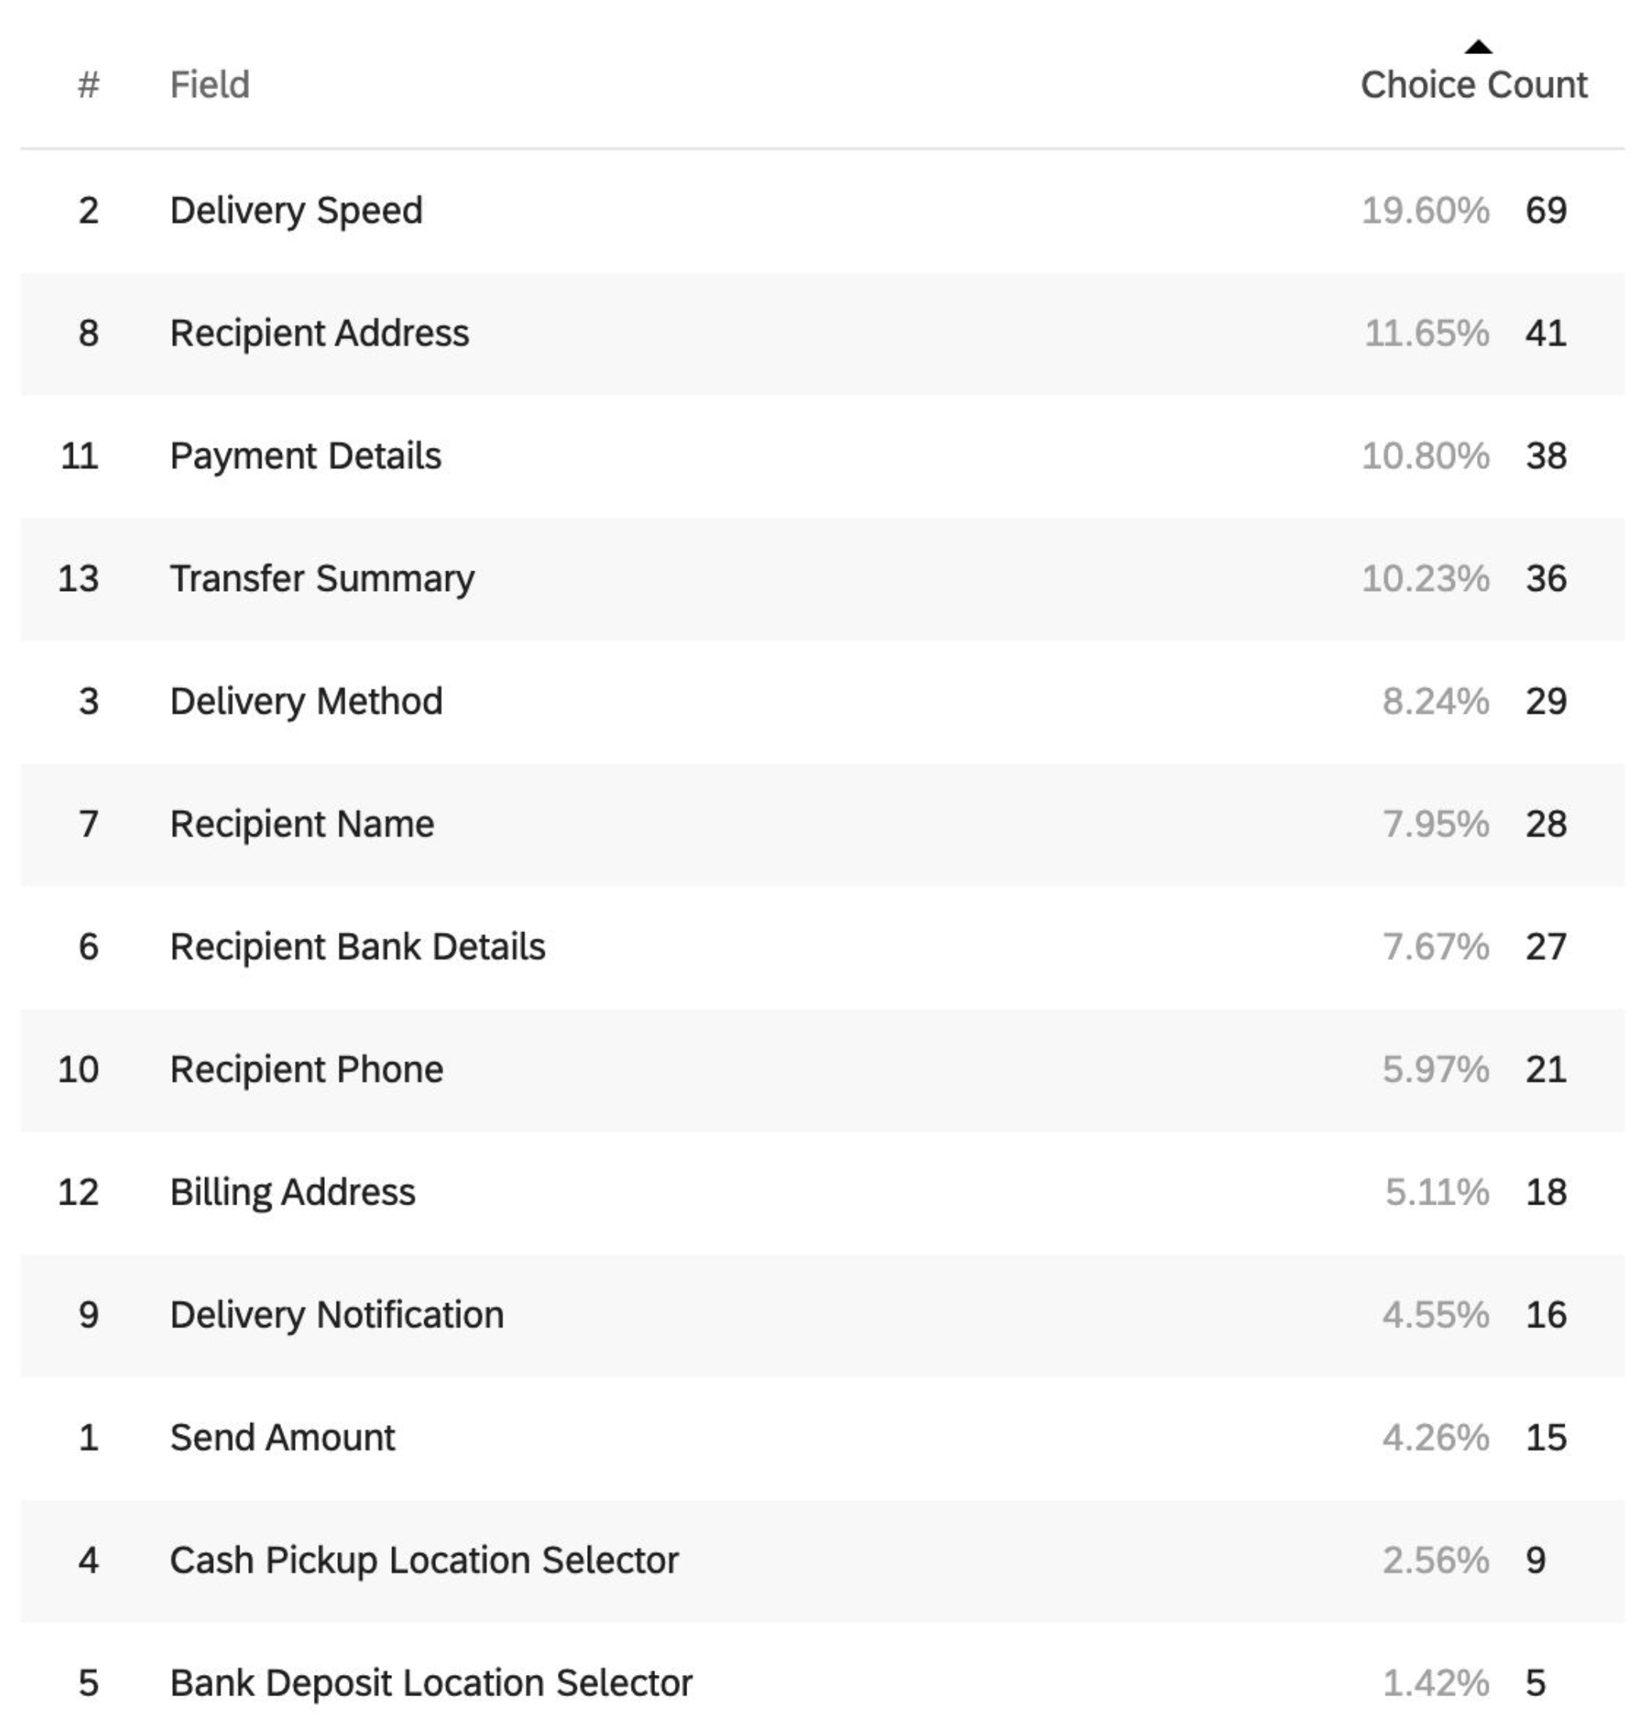Select the Billing Address row

(822, 1193)
